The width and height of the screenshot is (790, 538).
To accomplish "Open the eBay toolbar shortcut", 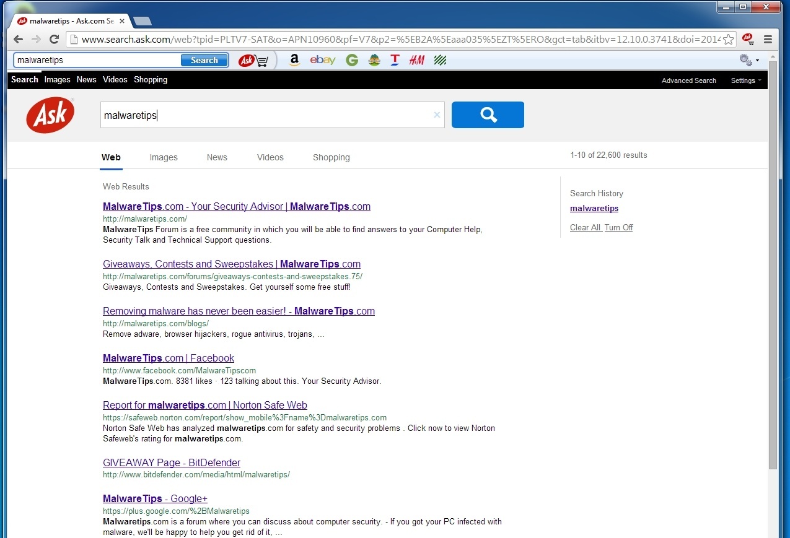I will click(323, 60).
